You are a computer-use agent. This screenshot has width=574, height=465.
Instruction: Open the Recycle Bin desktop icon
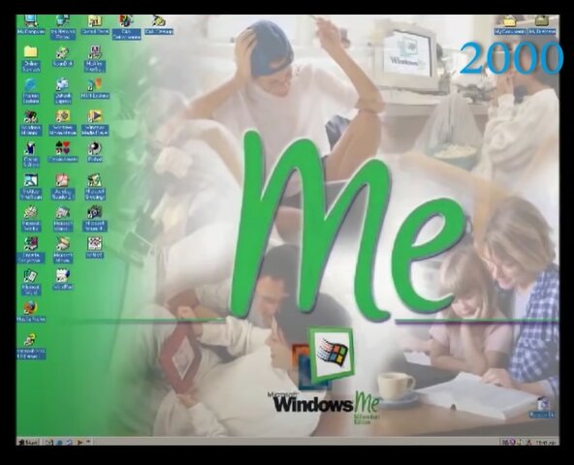tap(542, 407)
